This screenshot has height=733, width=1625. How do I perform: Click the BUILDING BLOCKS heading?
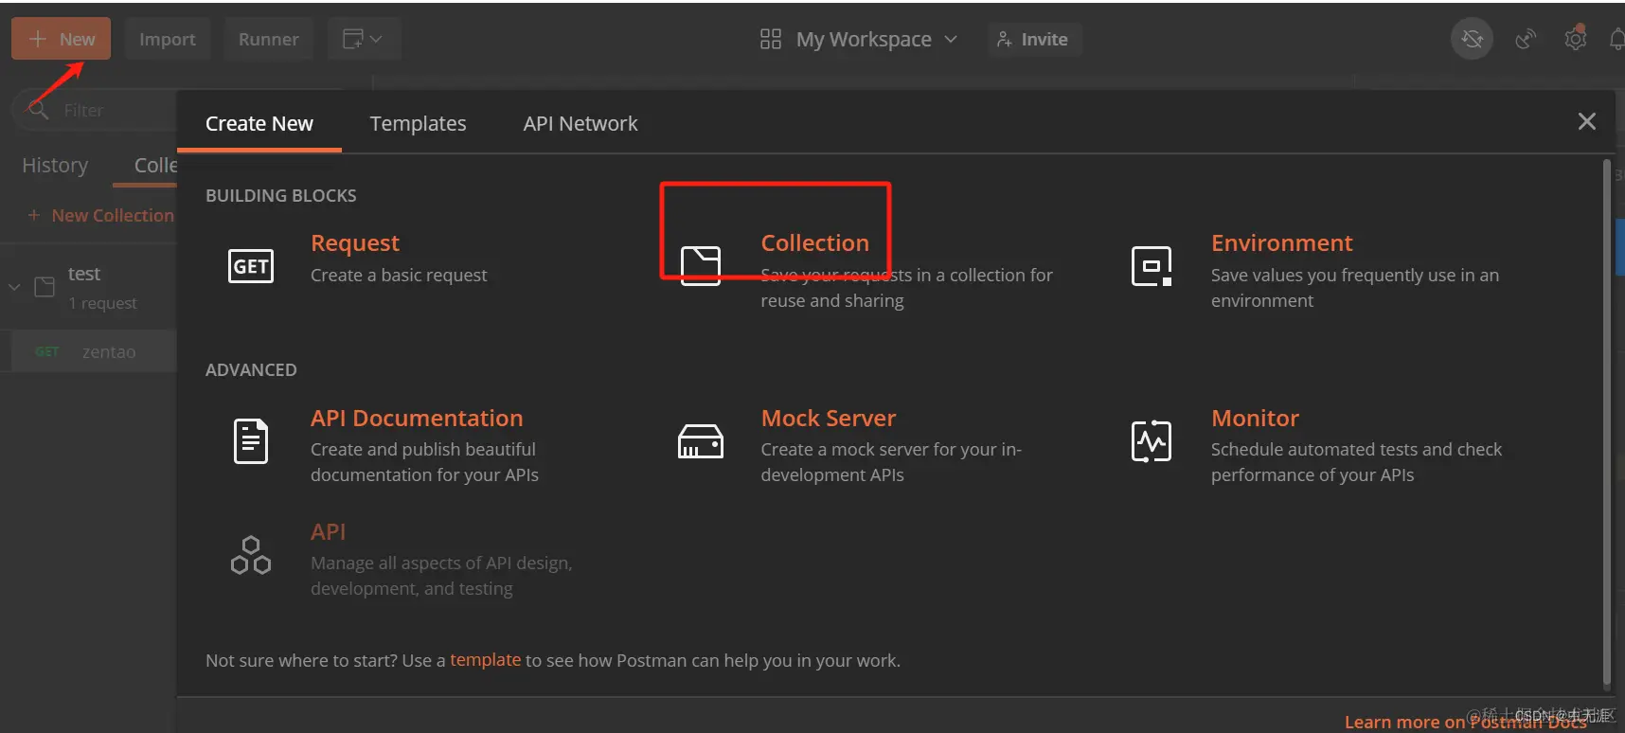tap(281, 195)
